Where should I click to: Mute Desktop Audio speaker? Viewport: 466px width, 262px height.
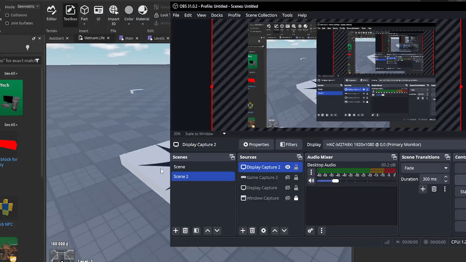click(311, 181)
